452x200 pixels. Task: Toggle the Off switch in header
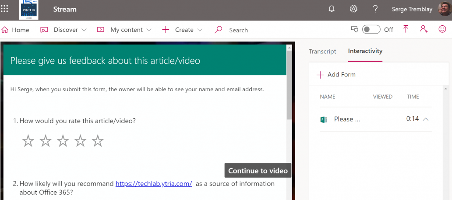click(x=371, y=30)
